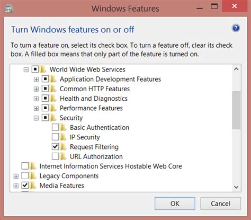
Task: Click the Hostable Web Core folder icon
Action: [33, 166]
